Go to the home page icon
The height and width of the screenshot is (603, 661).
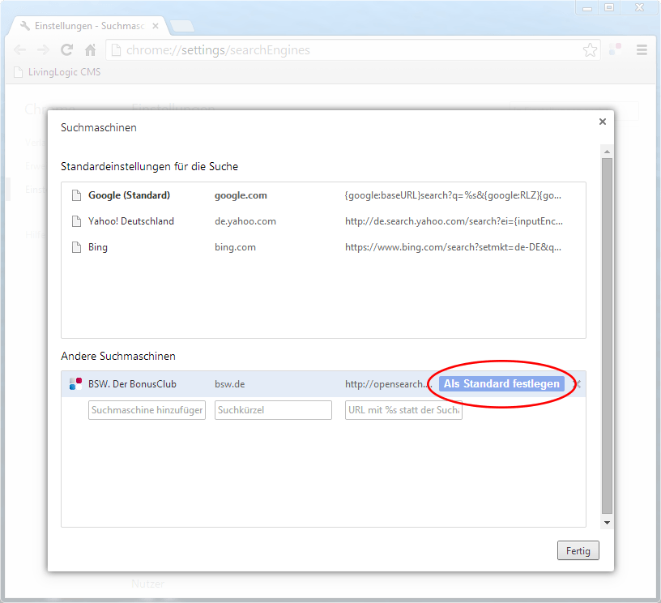coord(90,50)
